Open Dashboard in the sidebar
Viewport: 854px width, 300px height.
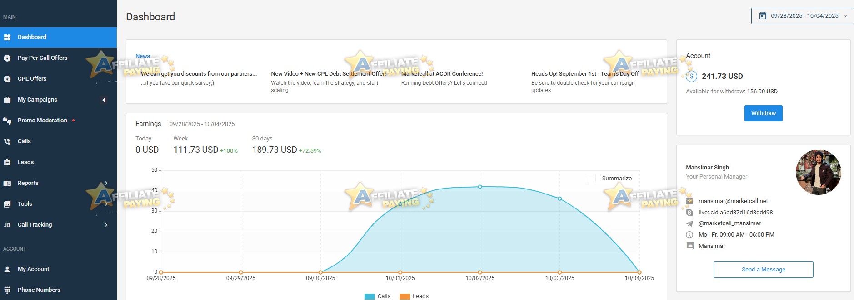click(x=58, y=37)
